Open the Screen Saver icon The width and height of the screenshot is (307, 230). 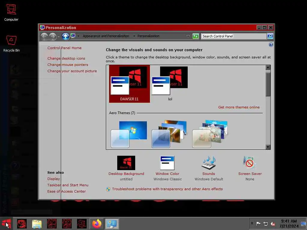tap(249, 162)
